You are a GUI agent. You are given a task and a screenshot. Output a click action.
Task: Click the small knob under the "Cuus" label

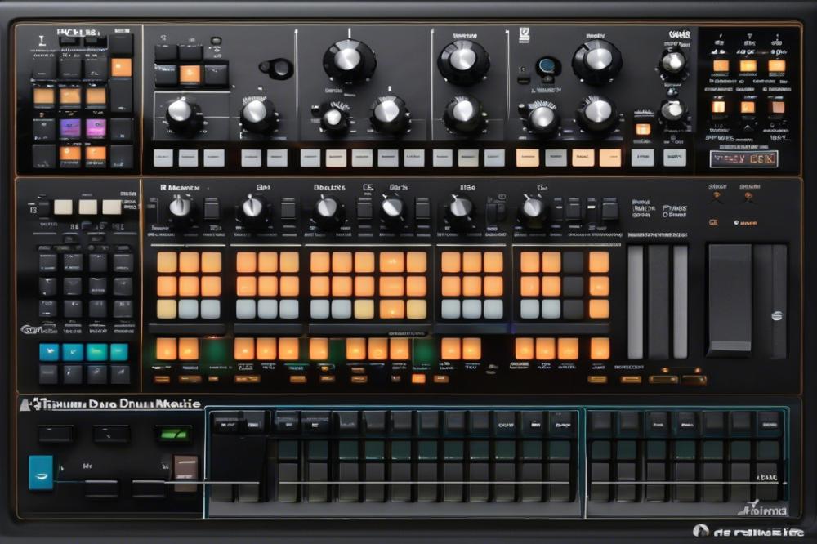pyautogui.click(x=673, y=63)
